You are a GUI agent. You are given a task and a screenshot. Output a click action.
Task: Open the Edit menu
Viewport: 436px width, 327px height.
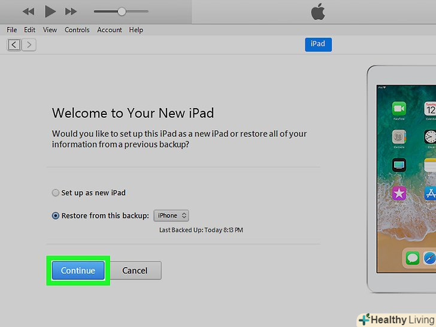(29, 30)
